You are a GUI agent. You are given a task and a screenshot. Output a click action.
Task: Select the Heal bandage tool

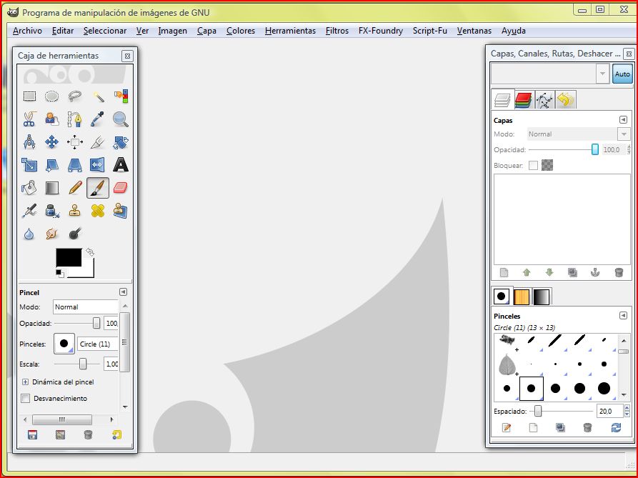pyautogui.click(x=98, y=211)
